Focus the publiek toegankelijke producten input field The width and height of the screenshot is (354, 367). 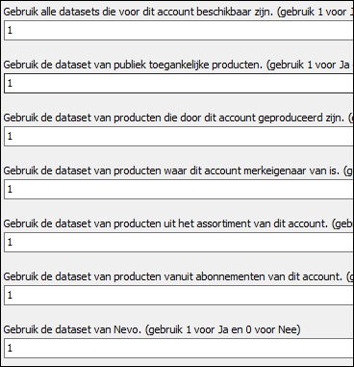tap(179, 84)
